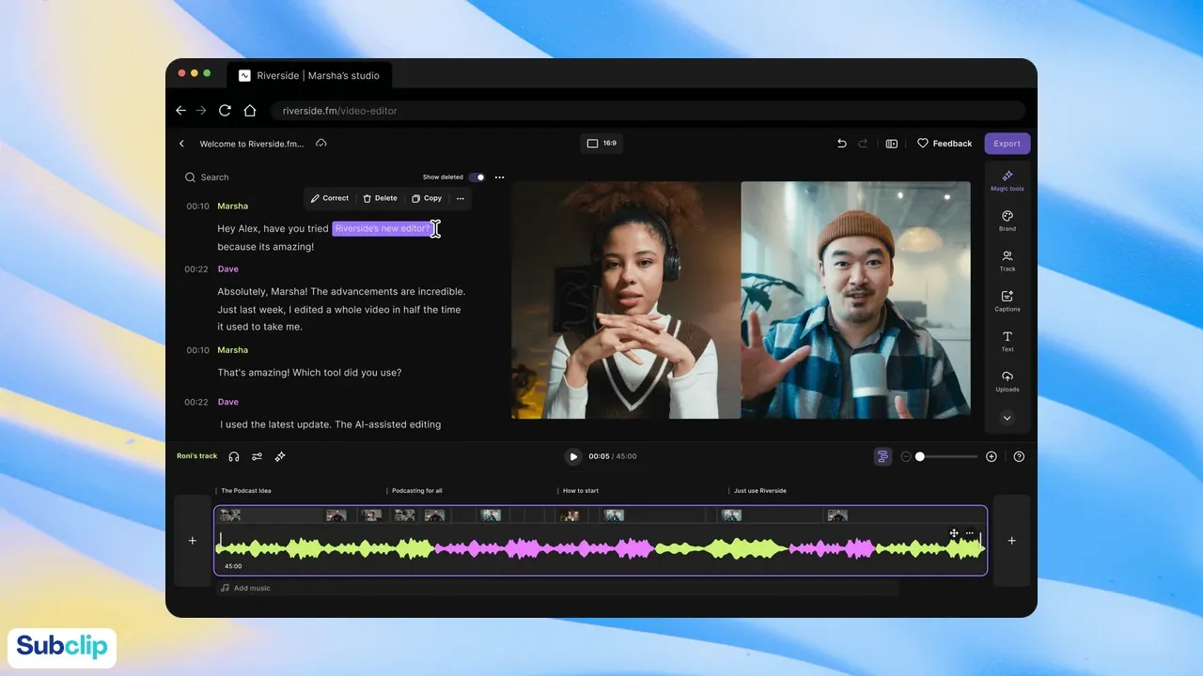Add a clip before the timeline track
The height and width of the screenshot is (676, 1203).
tap(193, 541)
